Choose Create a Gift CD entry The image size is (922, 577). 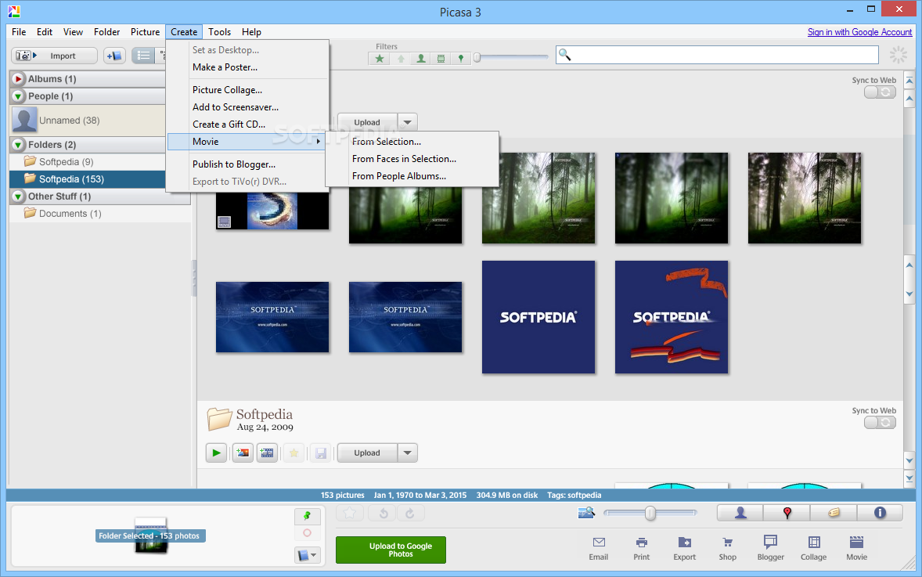[247, 124]
